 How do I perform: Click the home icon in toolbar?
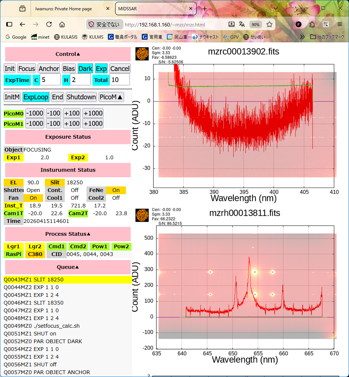[62, 24]
